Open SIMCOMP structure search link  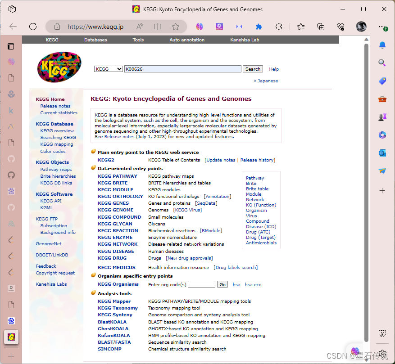109,349
